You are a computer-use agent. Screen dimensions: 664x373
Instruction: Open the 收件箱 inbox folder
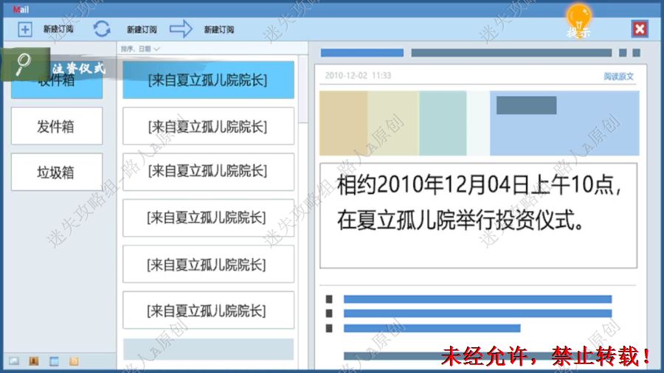coord(57,80)
